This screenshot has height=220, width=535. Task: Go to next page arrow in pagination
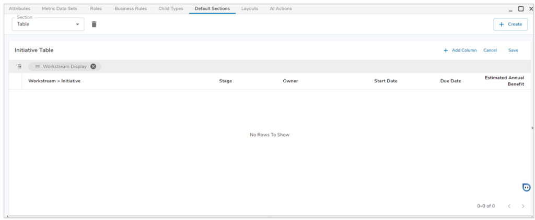(523, 206)
